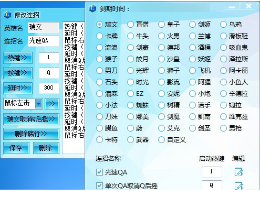This screenshot has width=260, height=197.
Task: Select the 酒桶 hero radio button
Action: tap(192, 48)
